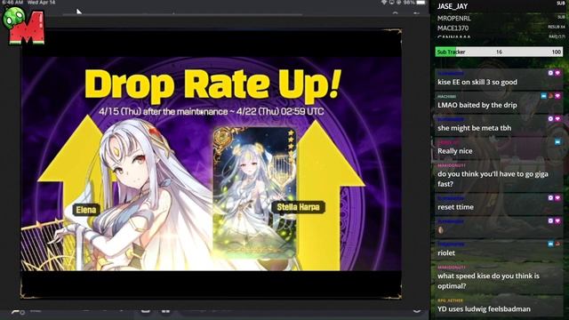Click the pink heart badge beside "kise EE on skill 3"
Image resolution: width=569 pixels, height=320 pixels.
(557, 73)
